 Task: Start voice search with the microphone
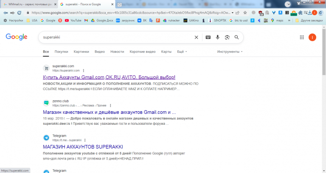(x=217, y=37)
